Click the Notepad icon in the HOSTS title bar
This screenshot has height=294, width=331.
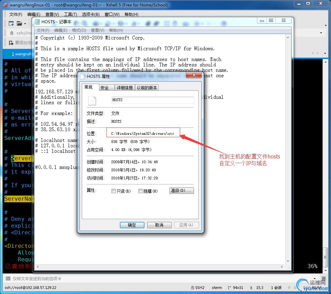[x=37, y=22]
